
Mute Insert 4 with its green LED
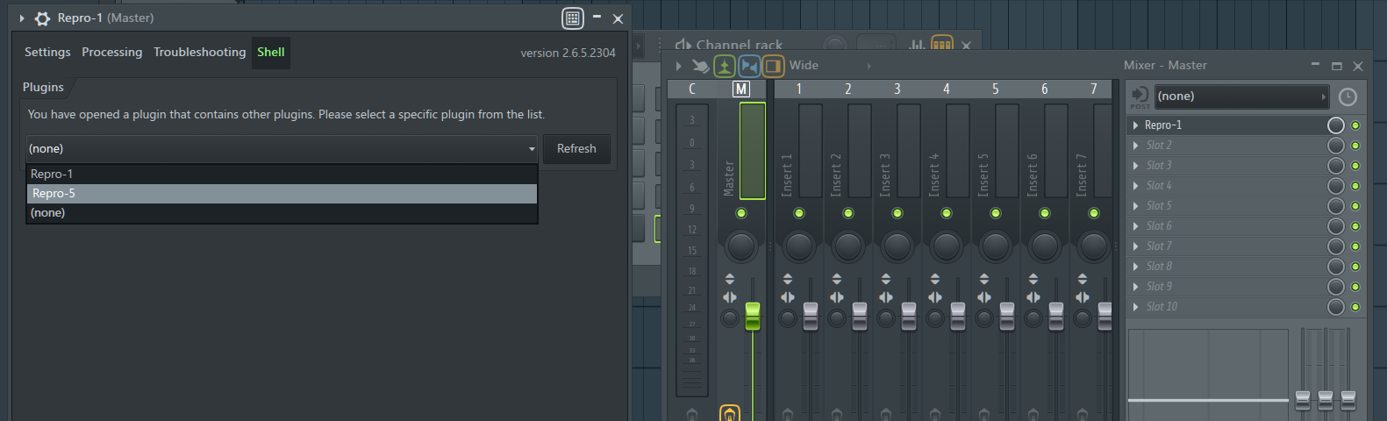click(947, 213)
